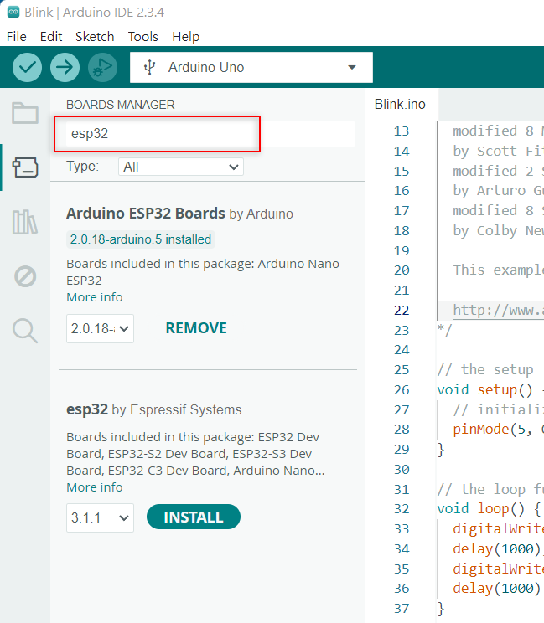
Task: Click line number 22 in the editor
Action: click(402, 310)
